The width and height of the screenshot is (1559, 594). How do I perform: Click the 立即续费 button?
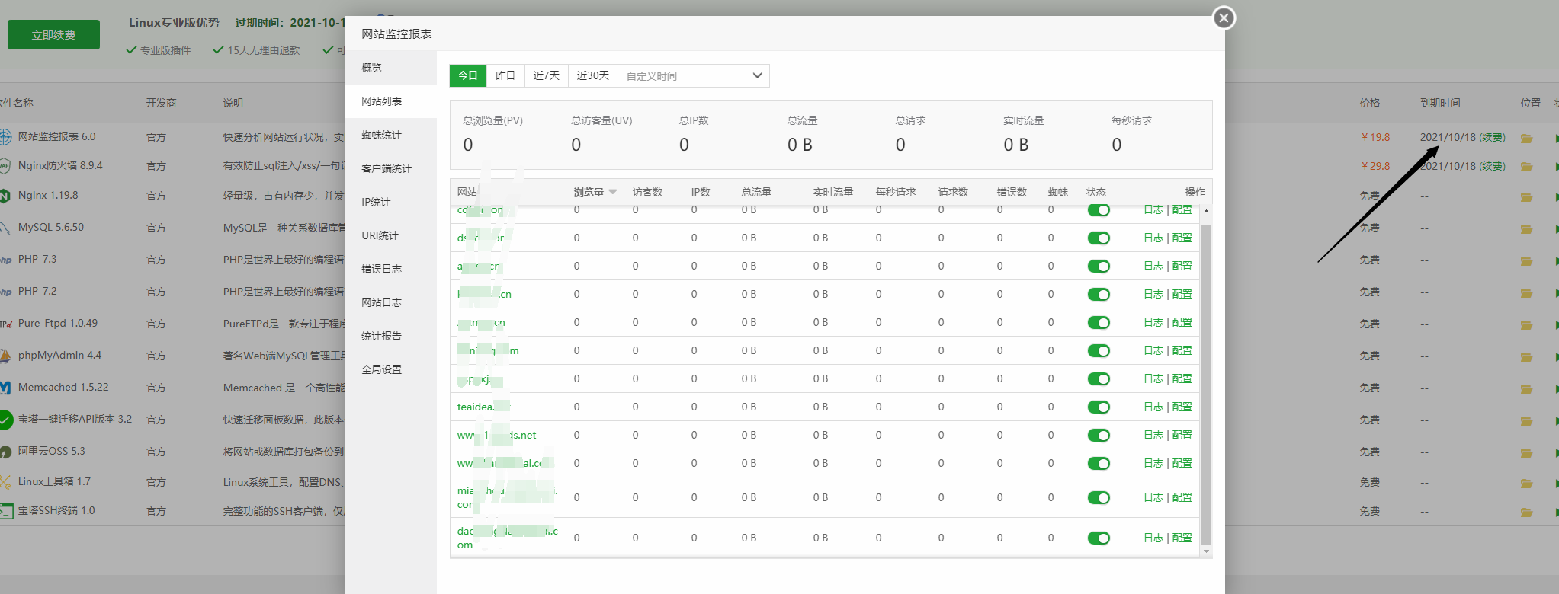coord(53,35)
